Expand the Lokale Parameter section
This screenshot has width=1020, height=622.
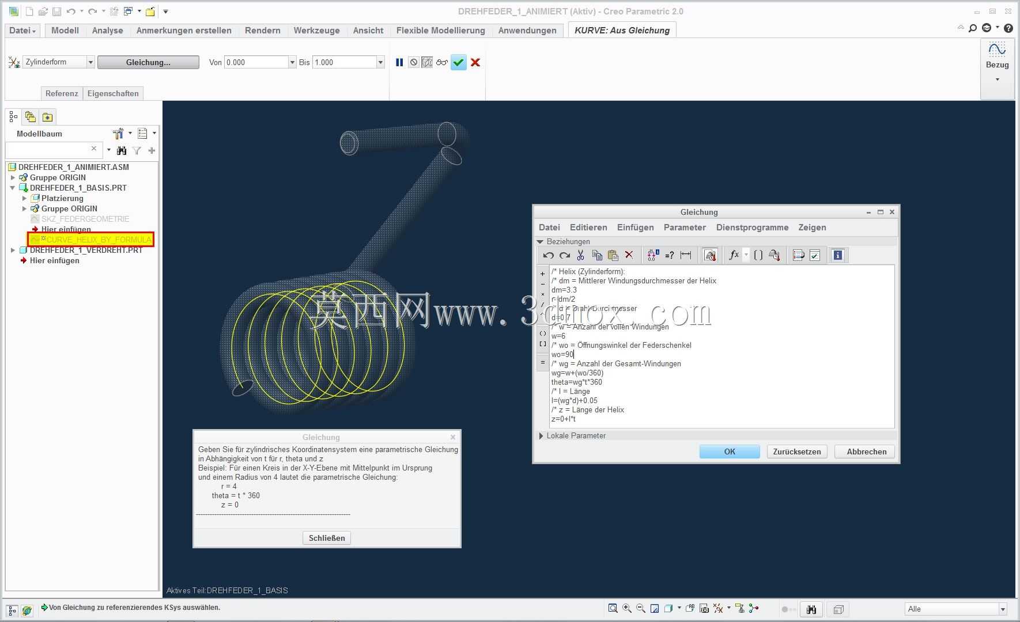pyautogui.click(x=541, y=436)
